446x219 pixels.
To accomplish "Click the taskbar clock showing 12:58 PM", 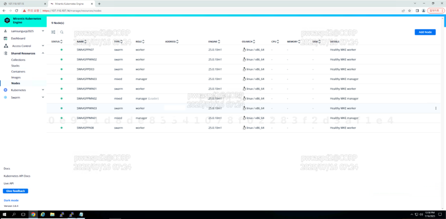I will [x=430, y=215].
